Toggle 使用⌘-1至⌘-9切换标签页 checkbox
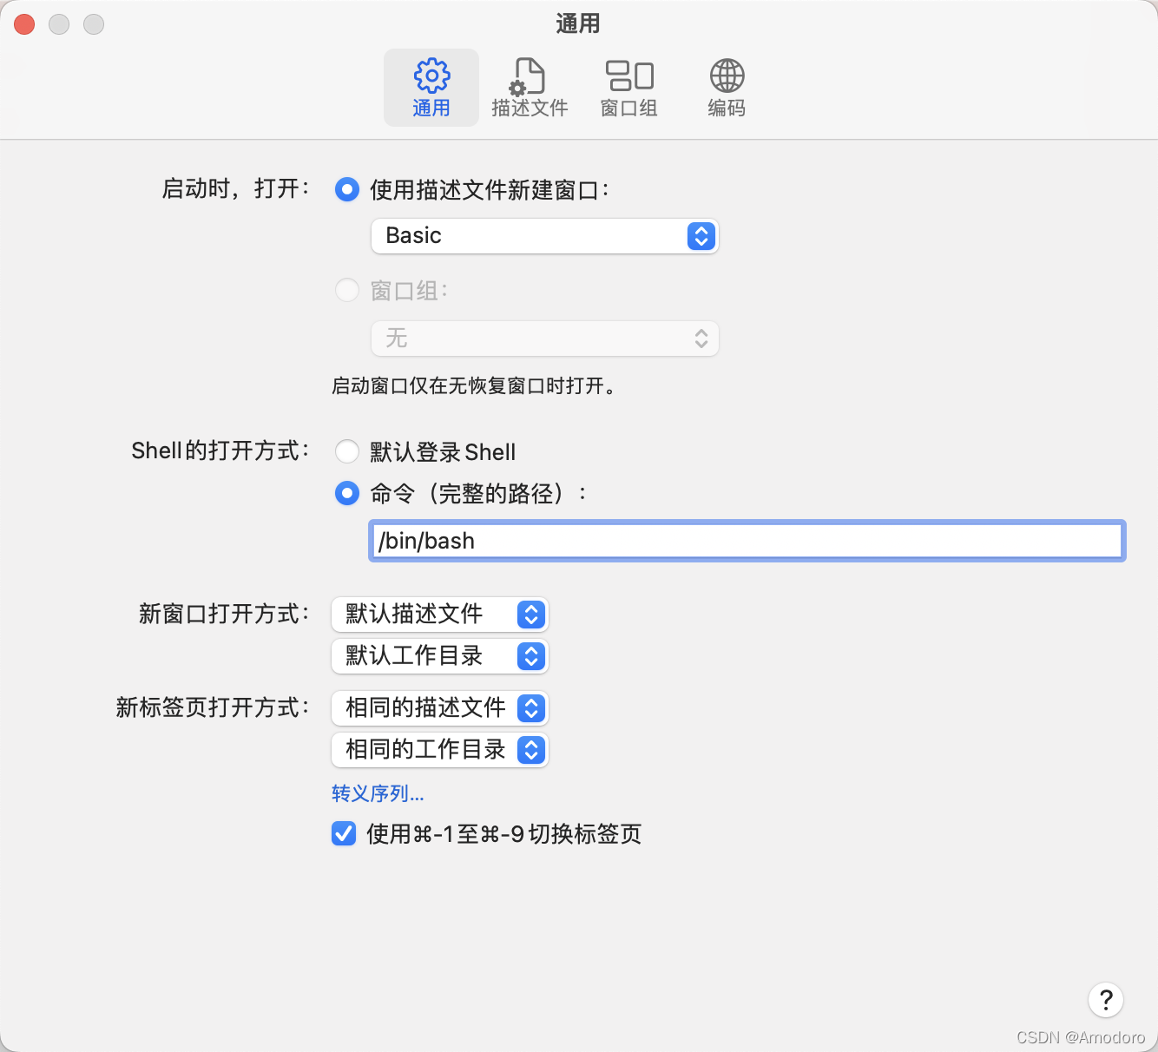The width and height of the screenshot is (1158, 1052). coord(344,834)
